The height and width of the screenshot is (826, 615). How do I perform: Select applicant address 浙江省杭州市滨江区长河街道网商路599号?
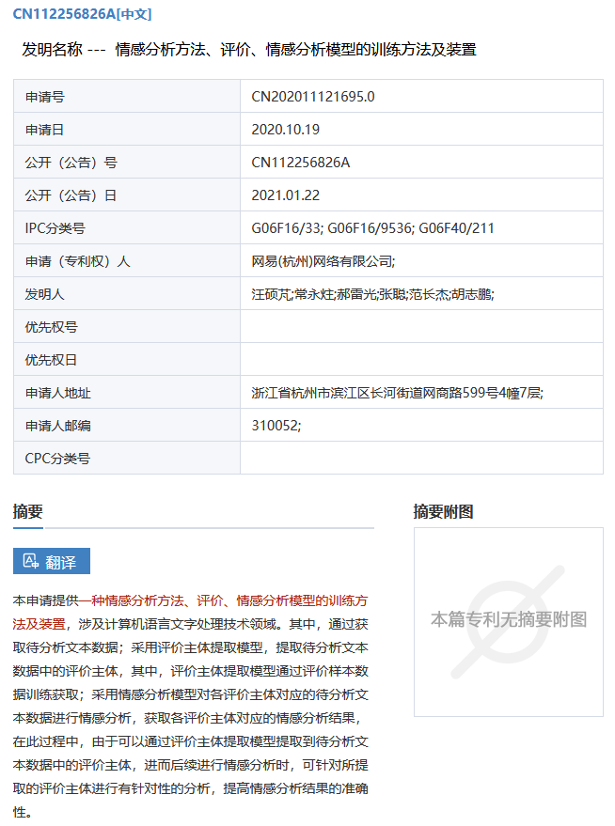pos(398,393)
